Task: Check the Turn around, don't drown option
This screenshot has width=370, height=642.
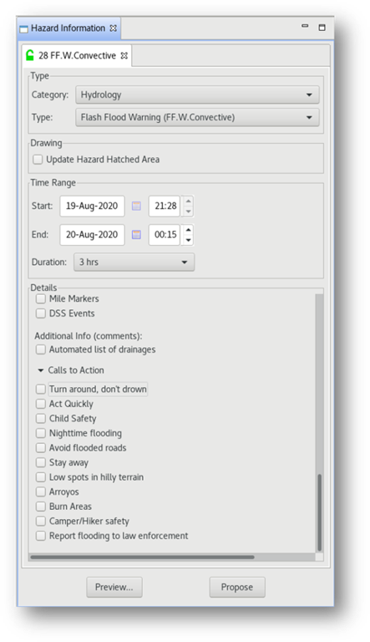Action: (41, 389)
